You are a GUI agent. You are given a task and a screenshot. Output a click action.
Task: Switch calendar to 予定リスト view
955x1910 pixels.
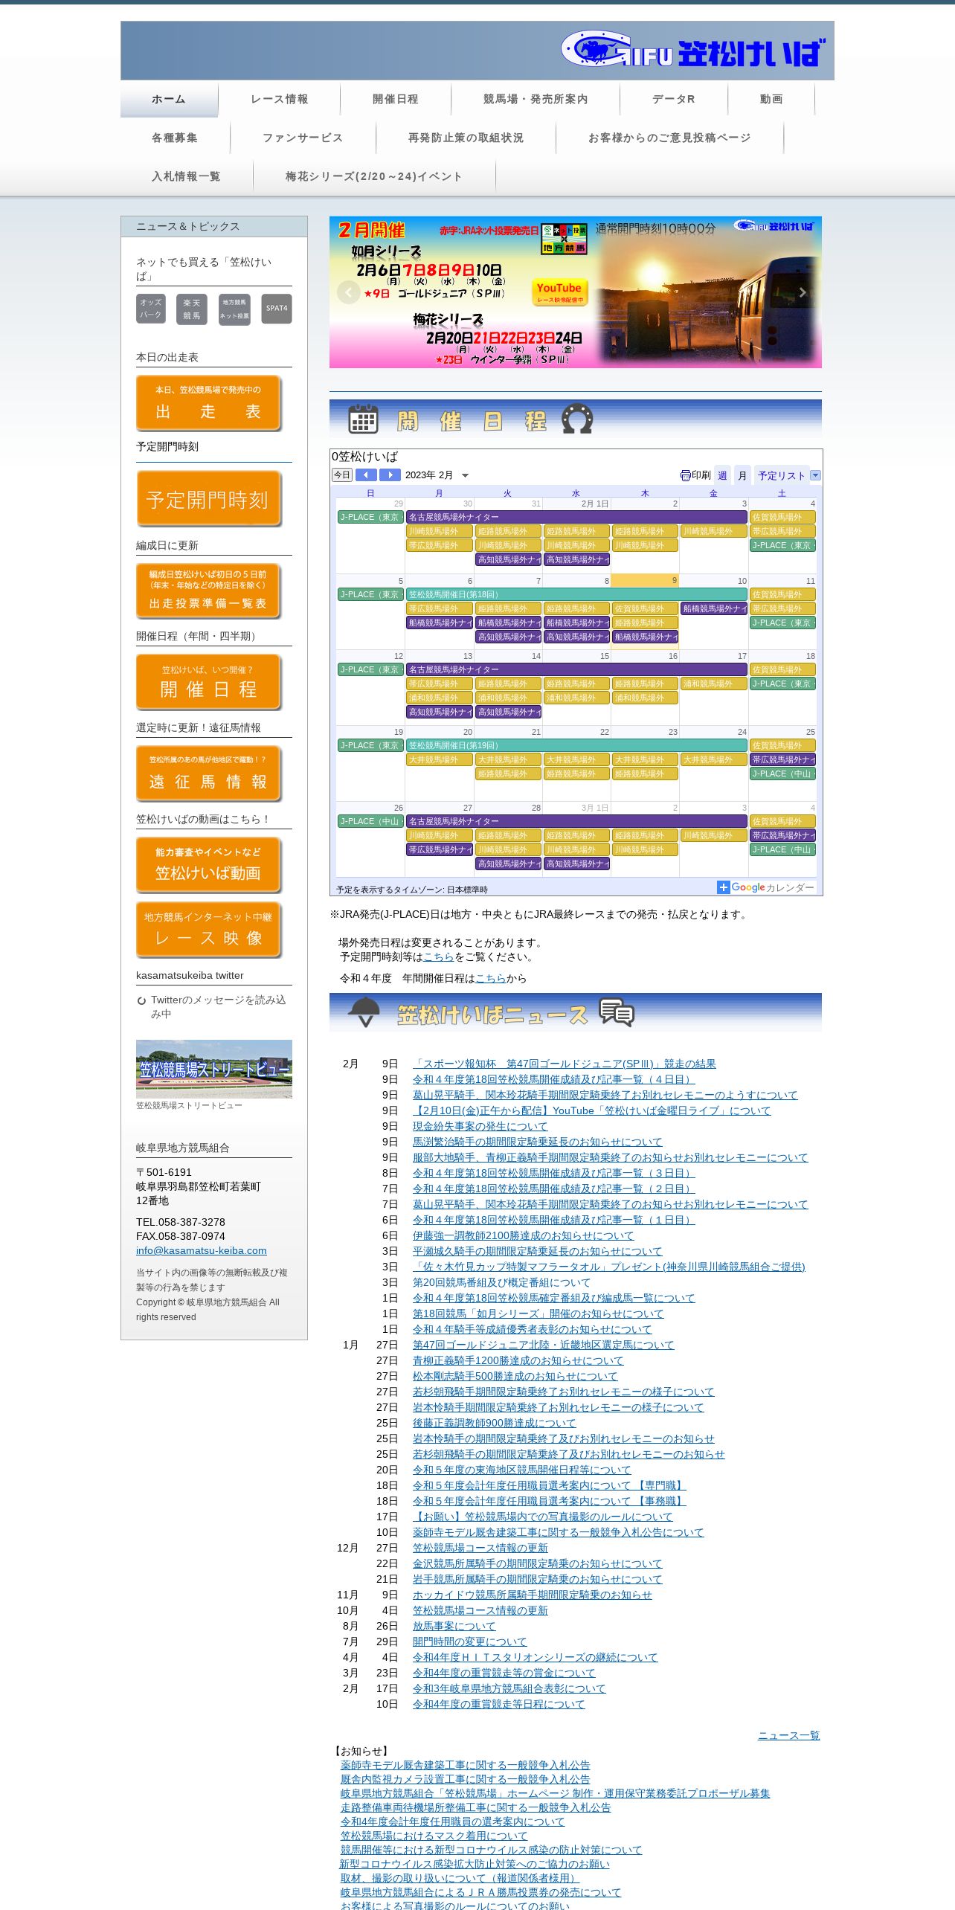point(781,475)
